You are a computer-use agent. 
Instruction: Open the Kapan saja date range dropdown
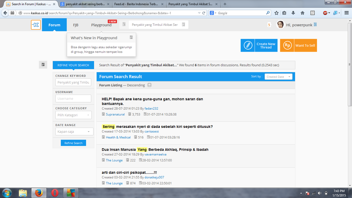74,132
